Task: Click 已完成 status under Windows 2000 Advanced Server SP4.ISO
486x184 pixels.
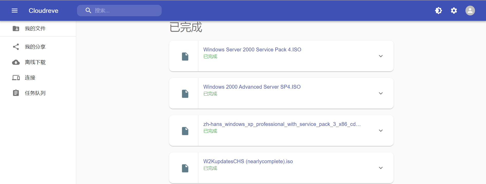Action: 210,94
